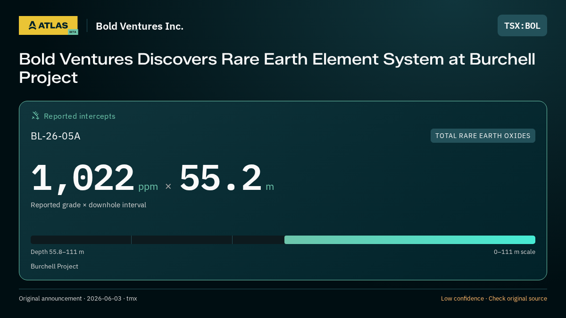Image resolution: width=566 pixels, height=318 pixels.
Task: Click the 1,022 ppm grade value
Action: click(94, 179)
